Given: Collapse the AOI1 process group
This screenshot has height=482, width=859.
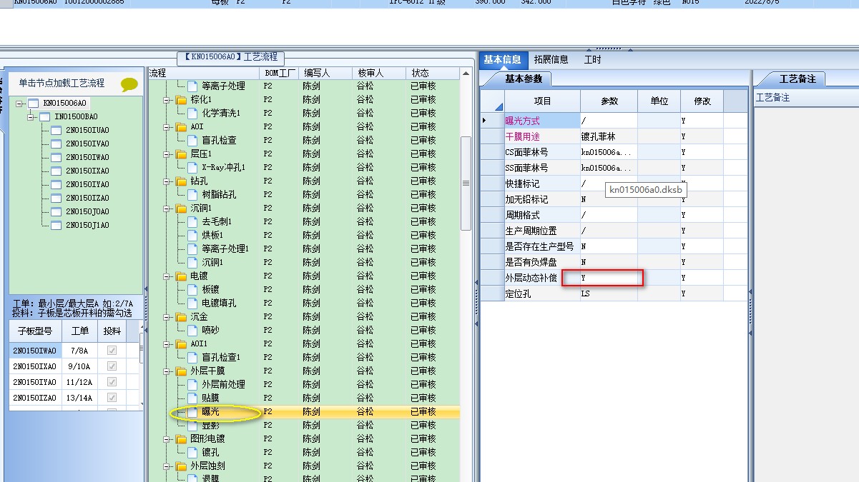Looking at the screenshot, I should [167, 343].
